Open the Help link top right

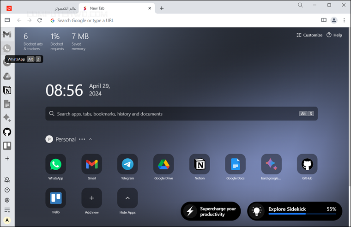[x=334, y=35]
